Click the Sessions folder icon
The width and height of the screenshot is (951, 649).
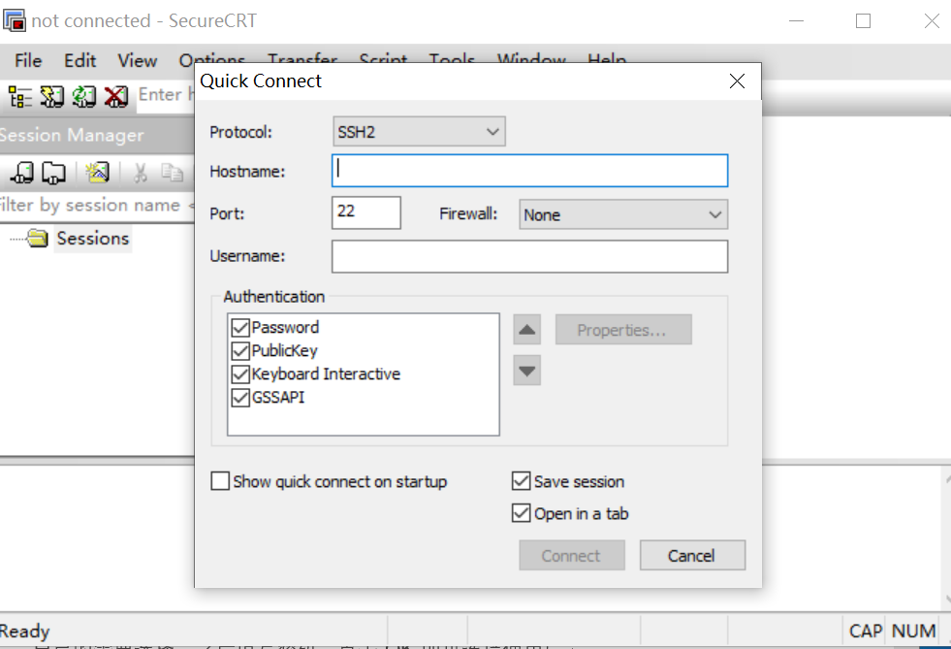click(x=38, y=238)
